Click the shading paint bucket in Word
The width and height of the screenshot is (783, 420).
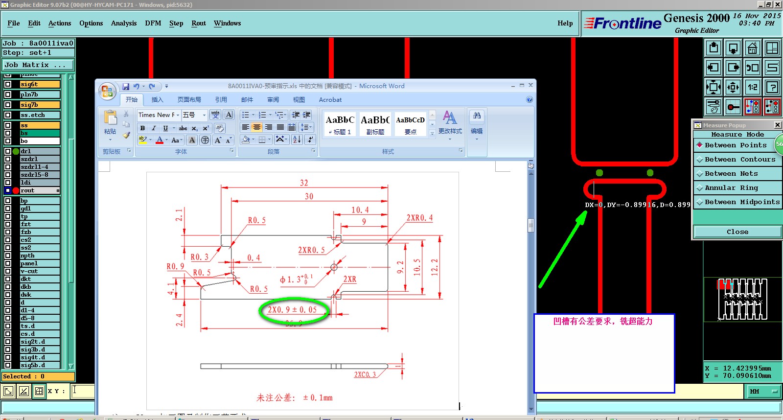click(x=246, y=140)
